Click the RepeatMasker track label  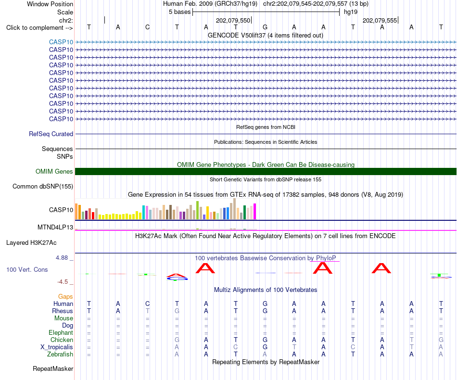pos(53,369)
